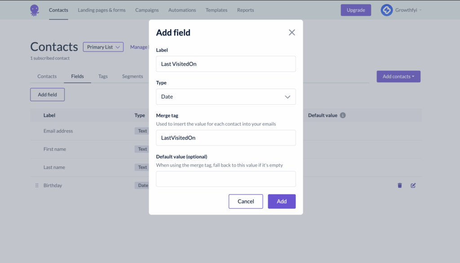This screenshot has width=460, height=263.
Task: Open the Add contacts dropdown button
Action: tap(398, 77)
